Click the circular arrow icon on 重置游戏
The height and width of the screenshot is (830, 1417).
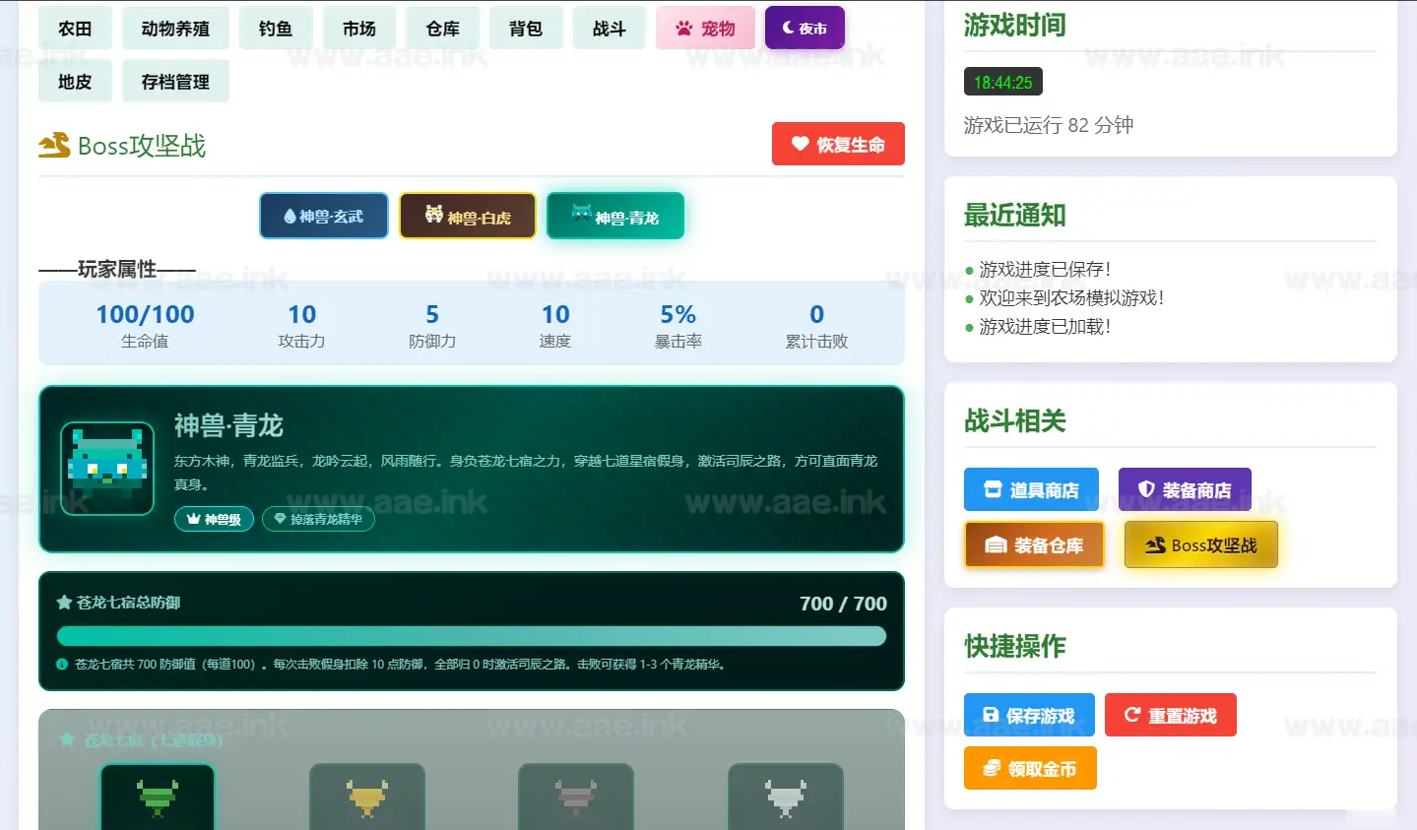[1132, 715]
